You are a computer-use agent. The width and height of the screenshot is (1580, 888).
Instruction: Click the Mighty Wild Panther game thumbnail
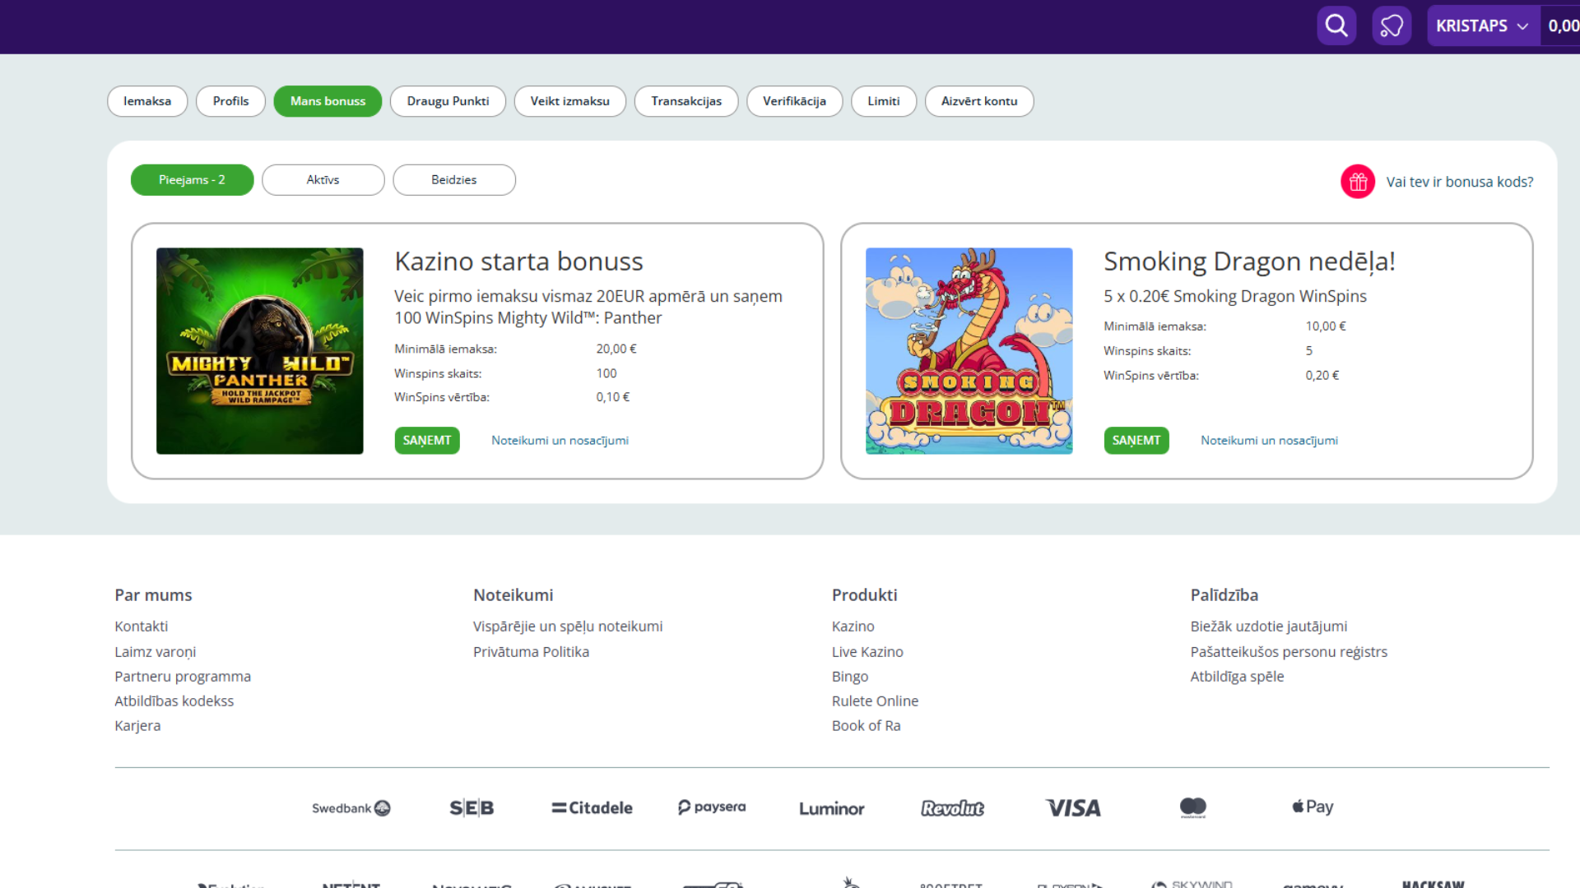[x=260, y=351]
